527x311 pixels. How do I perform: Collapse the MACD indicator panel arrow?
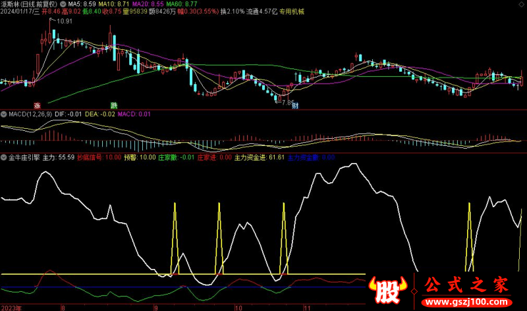tap(4, 114)
